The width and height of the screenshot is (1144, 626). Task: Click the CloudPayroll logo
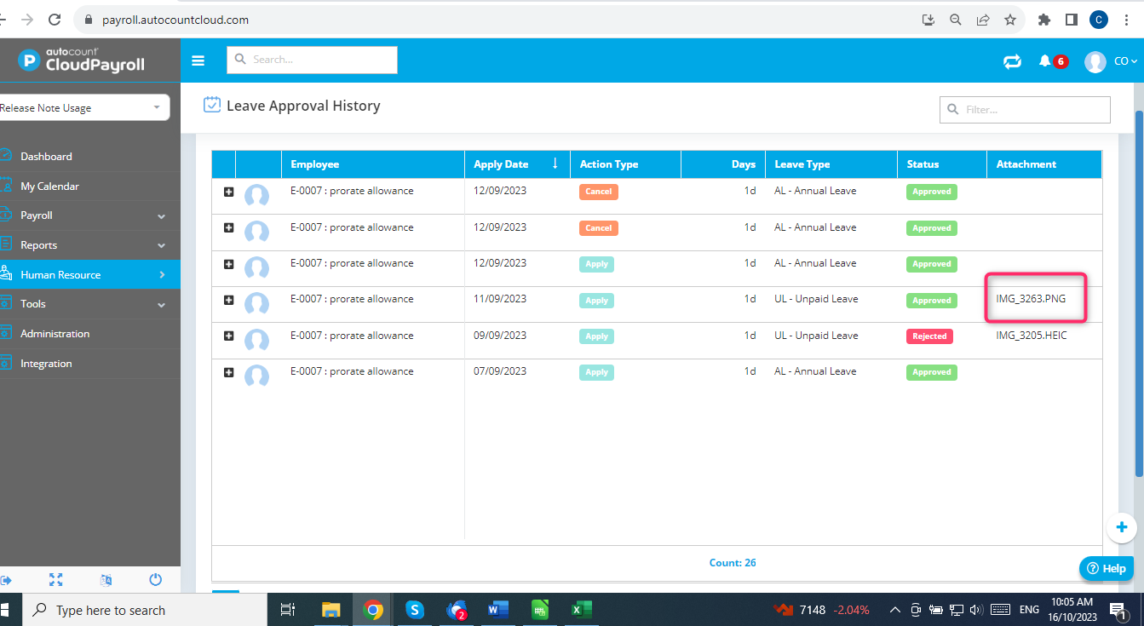tap(82, 60)
